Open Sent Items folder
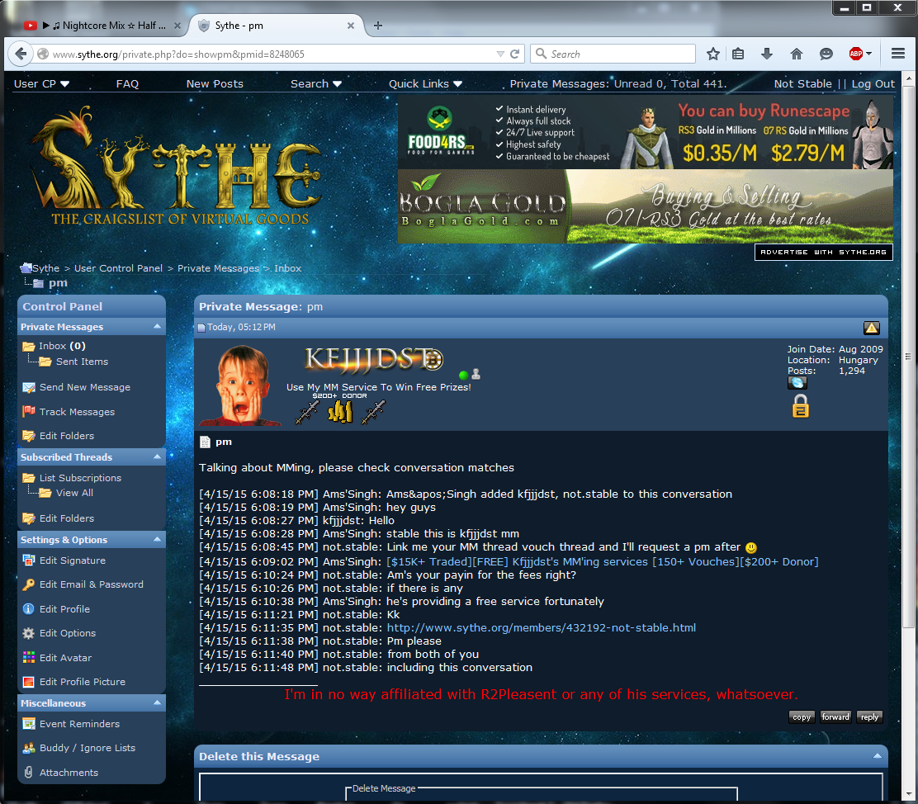Screen dimensions: 918x804 [82, 362]
